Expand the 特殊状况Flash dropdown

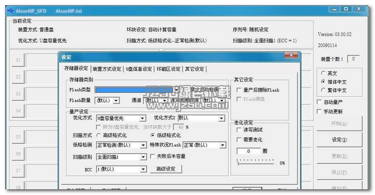tap(204, 145)
